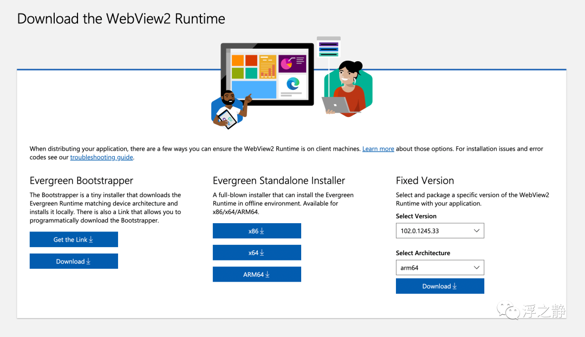Click the Edge logo in the illustration

click(x=293, y=83)
